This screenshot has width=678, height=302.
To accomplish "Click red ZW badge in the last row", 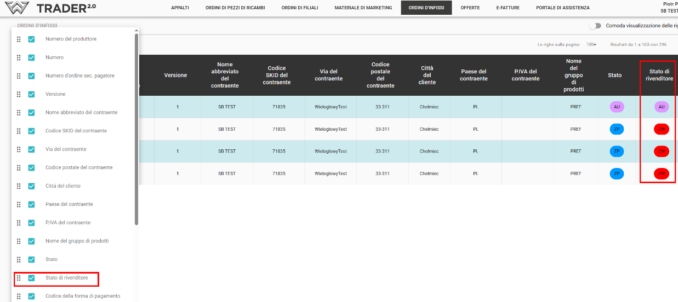I will tap(662, 173).
